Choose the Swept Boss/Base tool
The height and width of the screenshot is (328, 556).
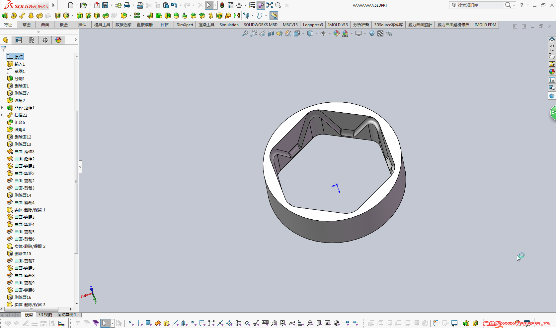coord(22,16)
